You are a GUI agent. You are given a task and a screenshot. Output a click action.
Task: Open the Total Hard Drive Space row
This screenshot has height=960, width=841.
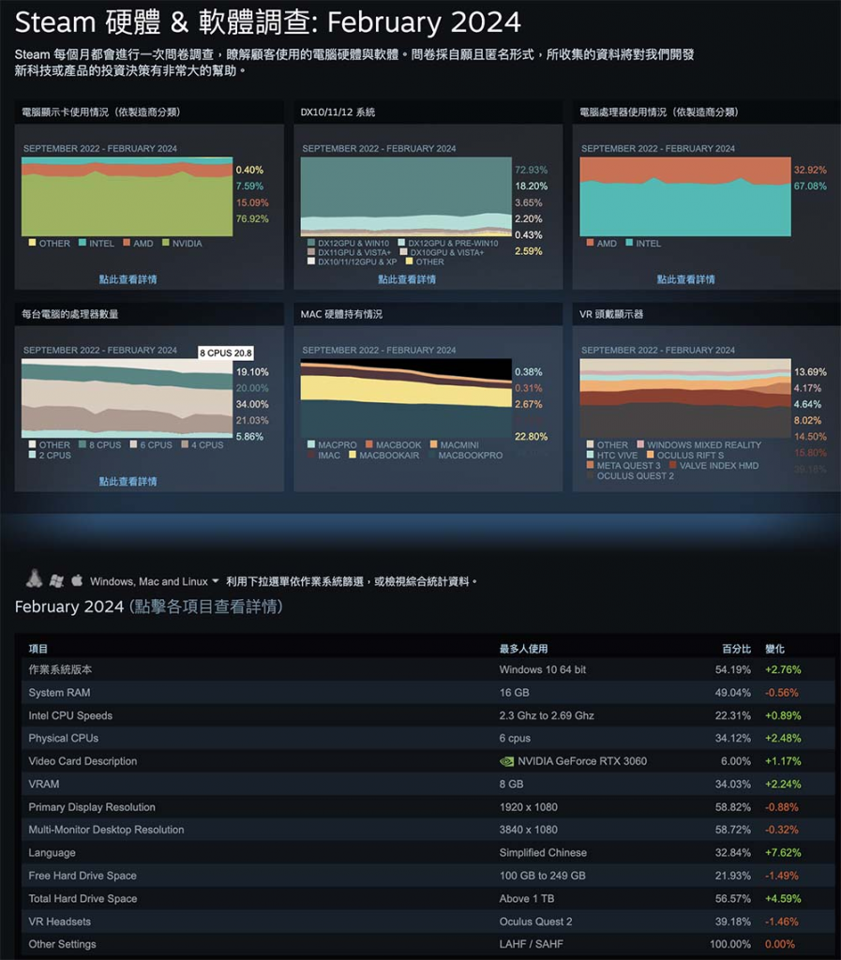pyautogui.click(x=428, y=898)
